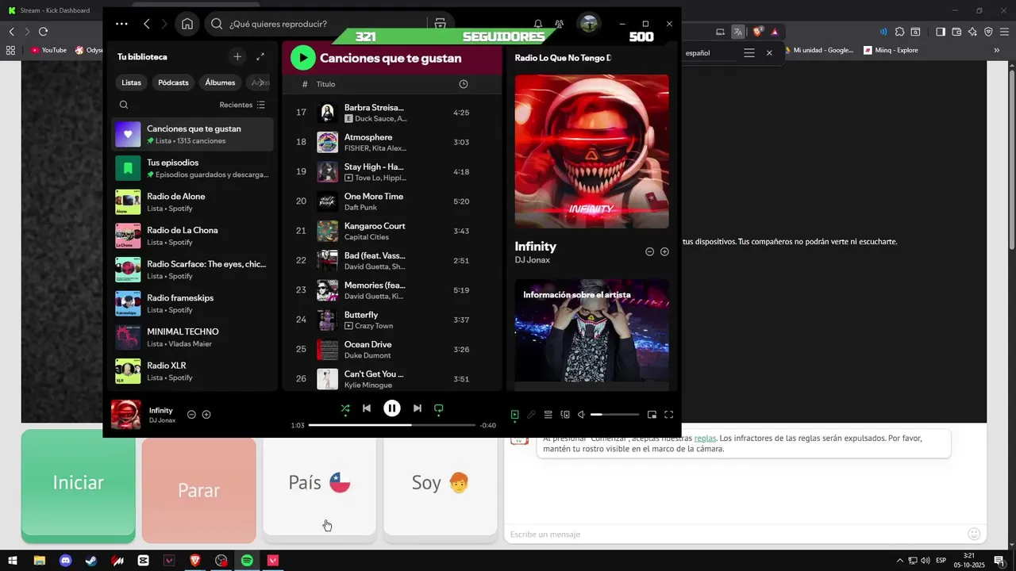
Task: Open Radio de Alone playlist
Action: 193,201
